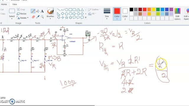Choose the Left arrow shape
This screenshot has width=189, height=106.
(x=78, y=14)
